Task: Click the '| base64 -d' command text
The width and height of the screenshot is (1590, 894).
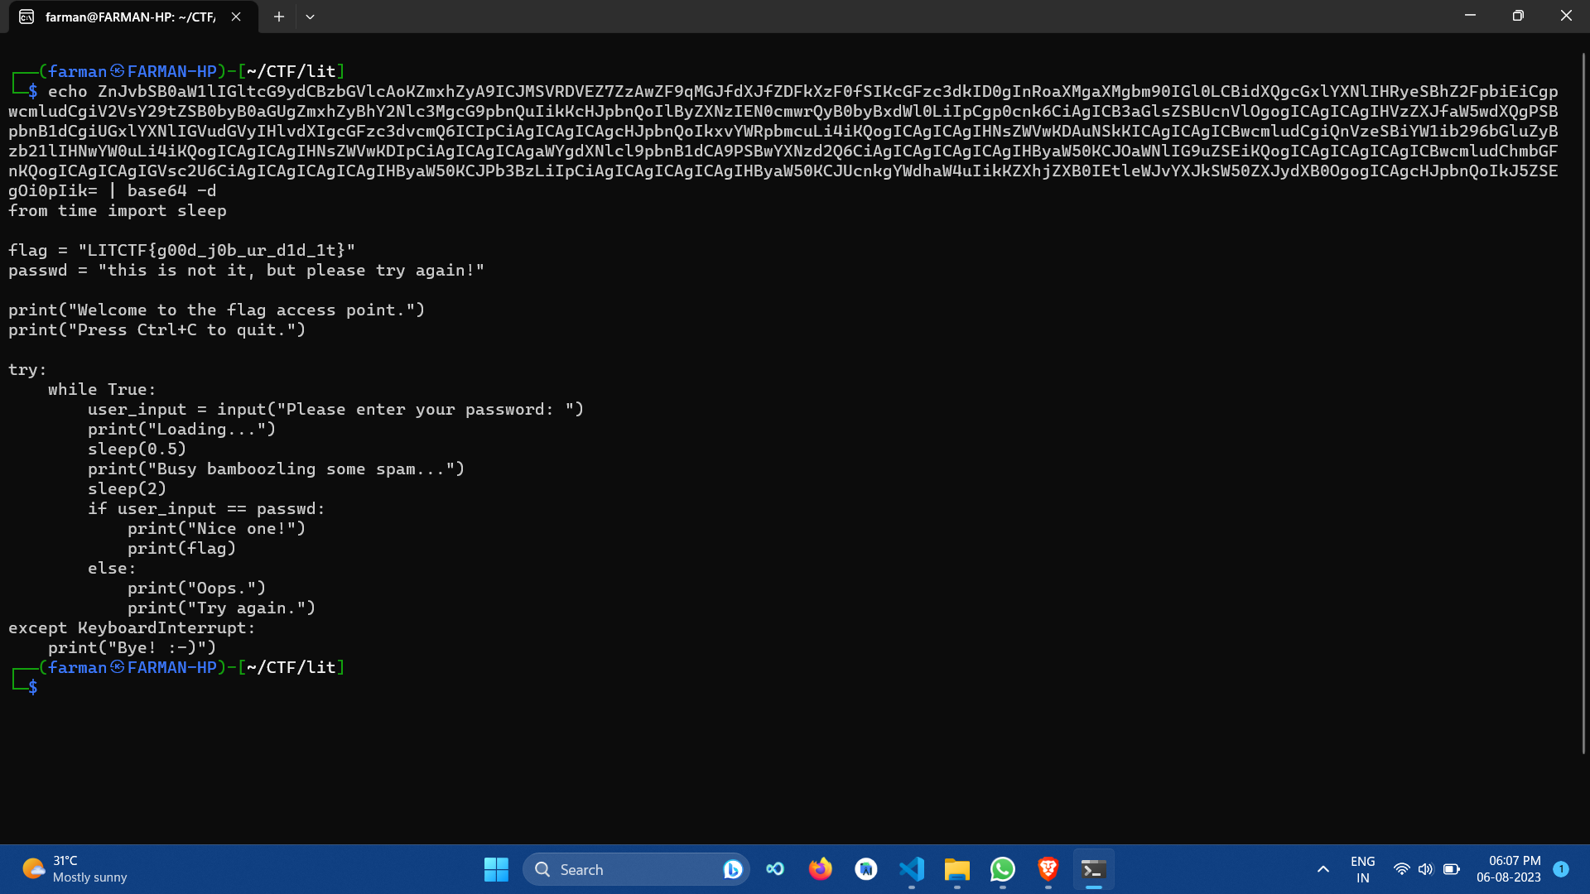Action: [x=162, y=190]
